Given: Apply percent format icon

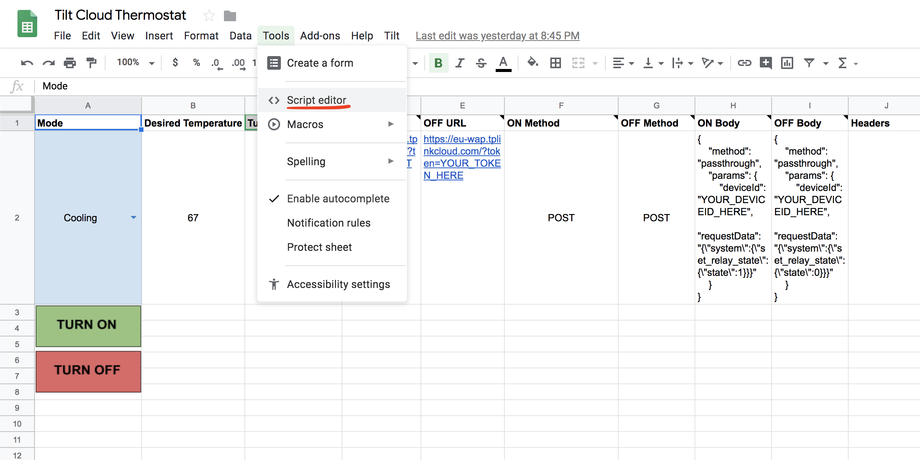Looking at the screenshot, I should (196, 63).
